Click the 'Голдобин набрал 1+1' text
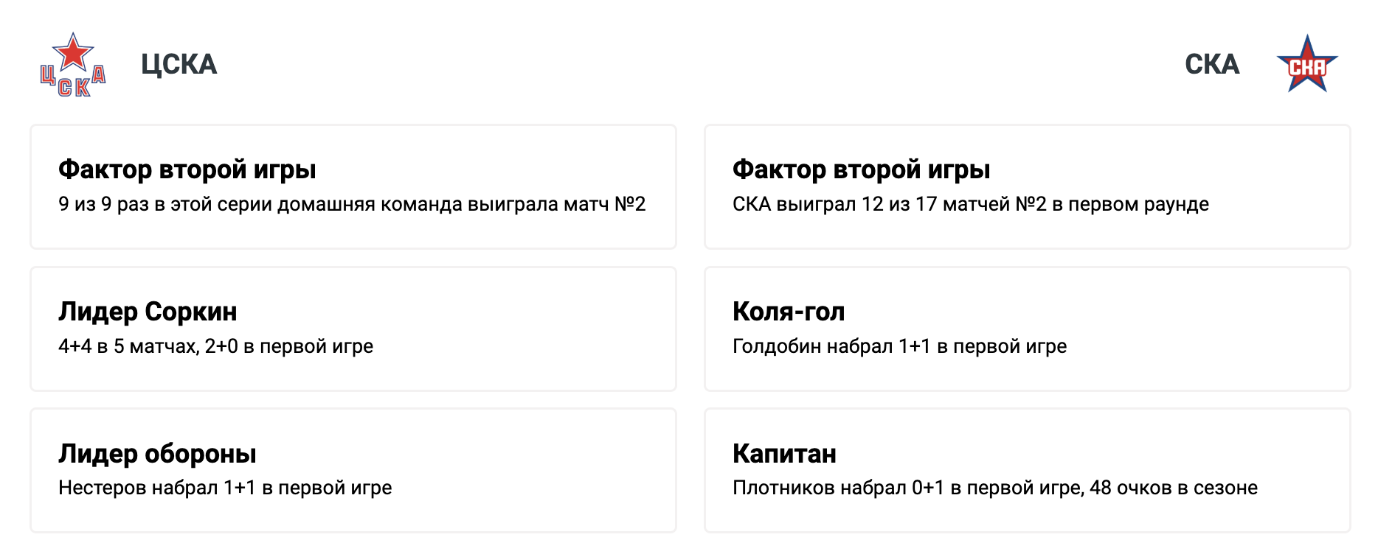The width and height of the screenshot is (1378, 554). (899, 346)
